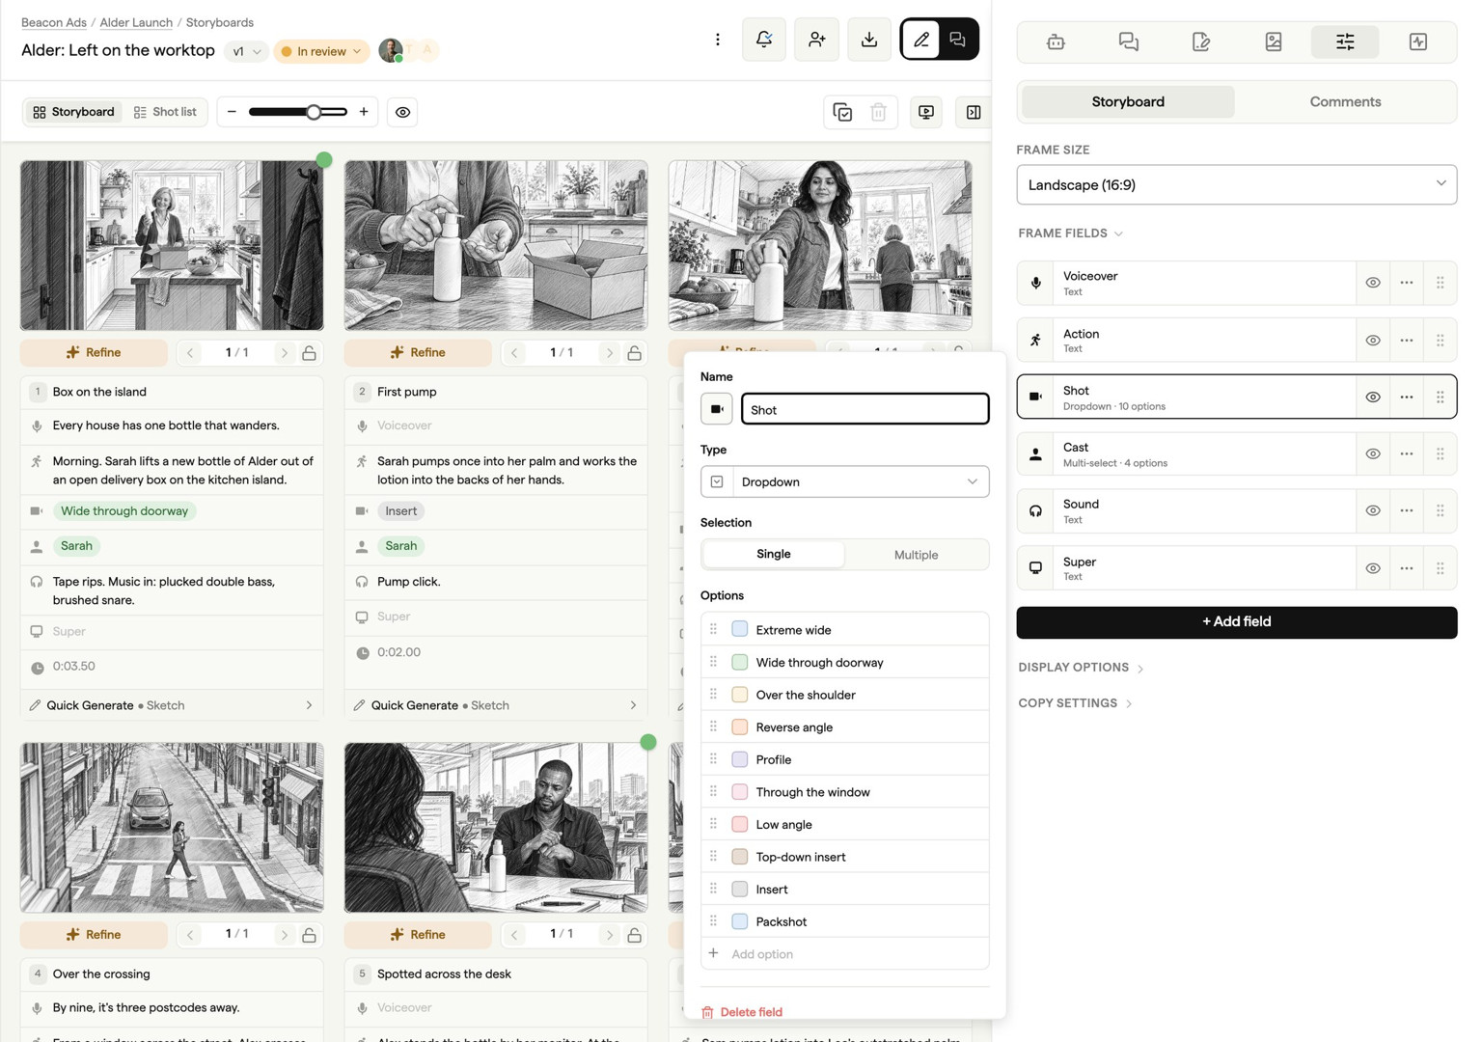Expand the Display Options section

(x=1081, y=668)
